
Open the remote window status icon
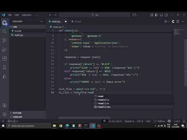[3, 121]
